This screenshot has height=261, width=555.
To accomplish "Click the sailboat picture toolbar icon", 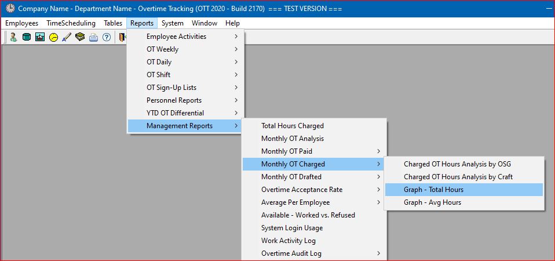I will pos(40,37).
